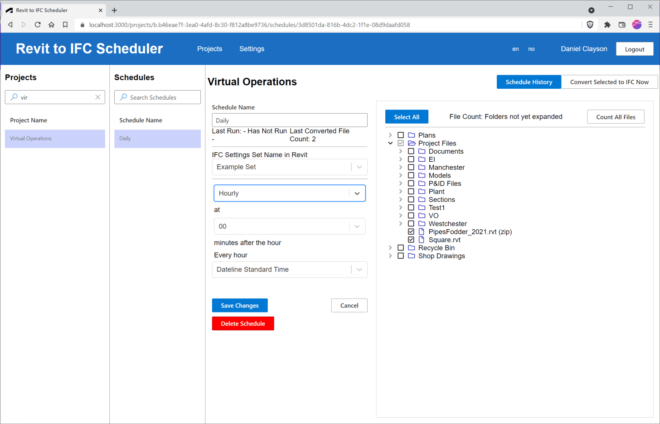The width and height of the screenshot is (660, 424).
Task: Click Convert Selected to IFC Now
Action: coord(609,82)
